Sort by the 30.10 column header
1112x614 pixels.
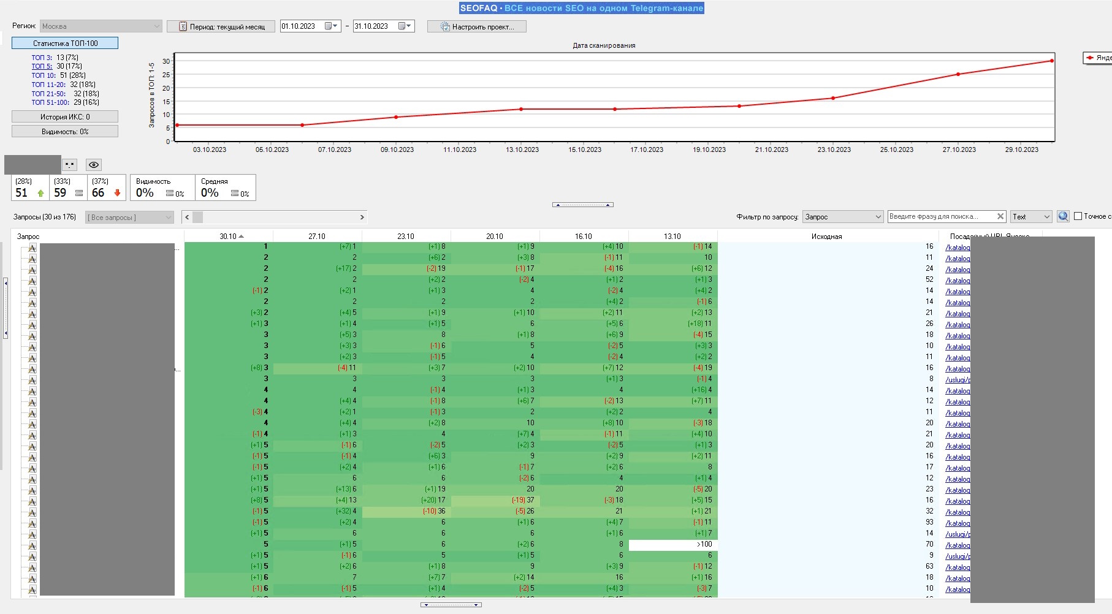click(x=228, y=237)
